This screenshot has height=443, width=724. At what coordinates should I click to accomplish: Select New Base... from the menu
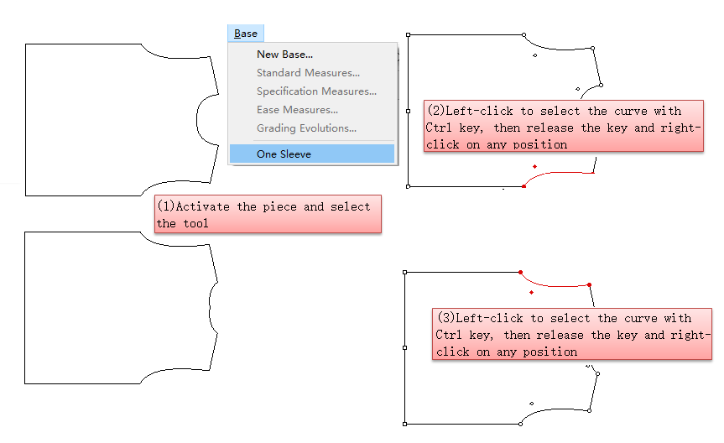[x=284, y=55]
